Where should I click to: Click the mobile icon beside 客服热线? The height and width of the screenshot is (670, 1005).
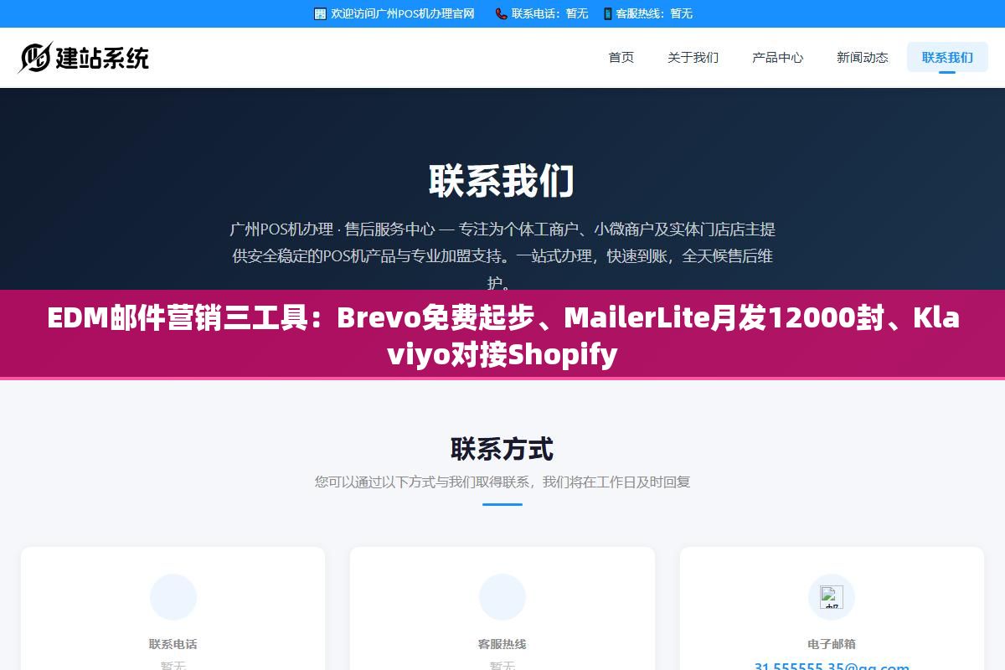point(607,13)
